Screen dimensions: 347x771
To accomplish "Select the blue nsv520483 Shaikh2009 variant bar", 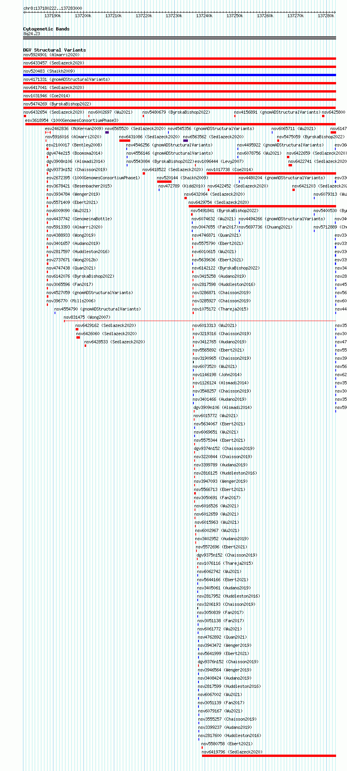I will click(179, 75).
